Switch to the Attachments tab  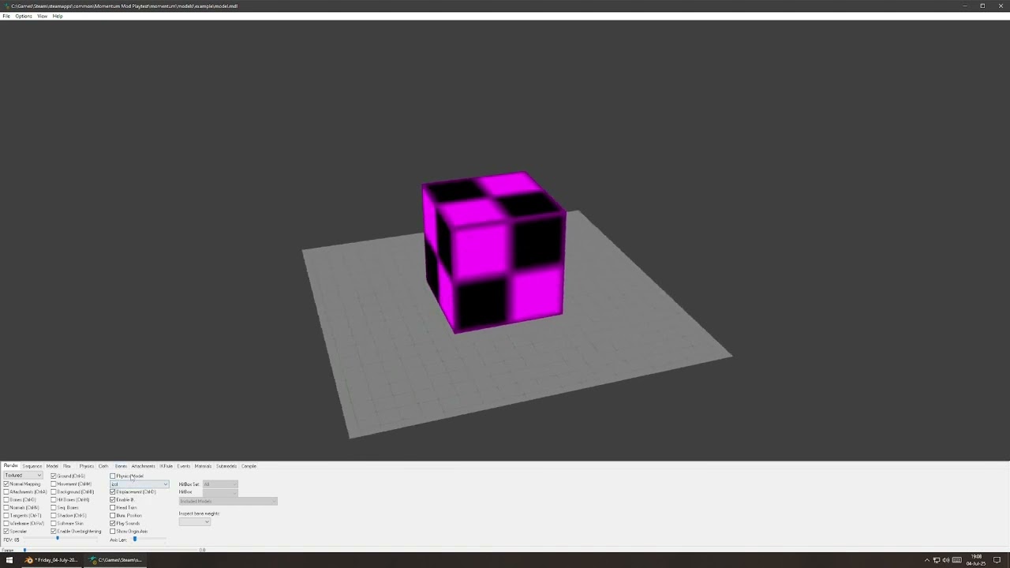pos(144,466)
